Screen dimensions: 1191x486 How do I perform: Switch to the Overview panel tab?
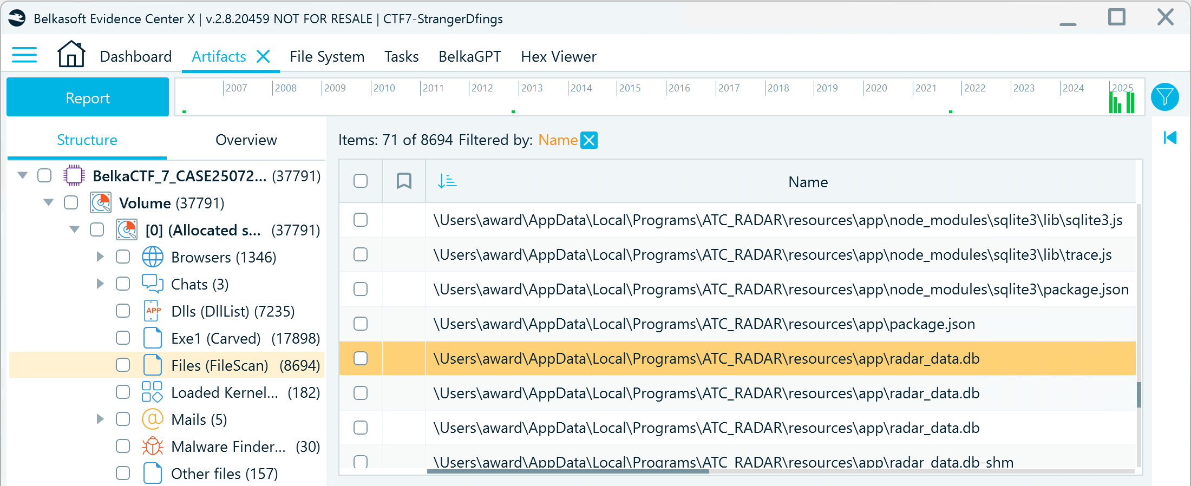246,140
